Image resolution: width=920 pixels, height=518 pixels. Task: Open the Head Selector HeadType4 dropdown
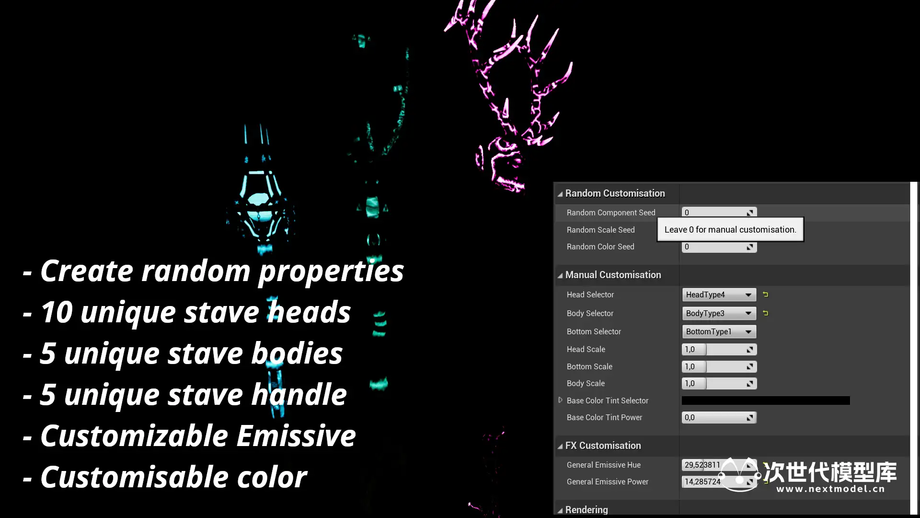719,294
